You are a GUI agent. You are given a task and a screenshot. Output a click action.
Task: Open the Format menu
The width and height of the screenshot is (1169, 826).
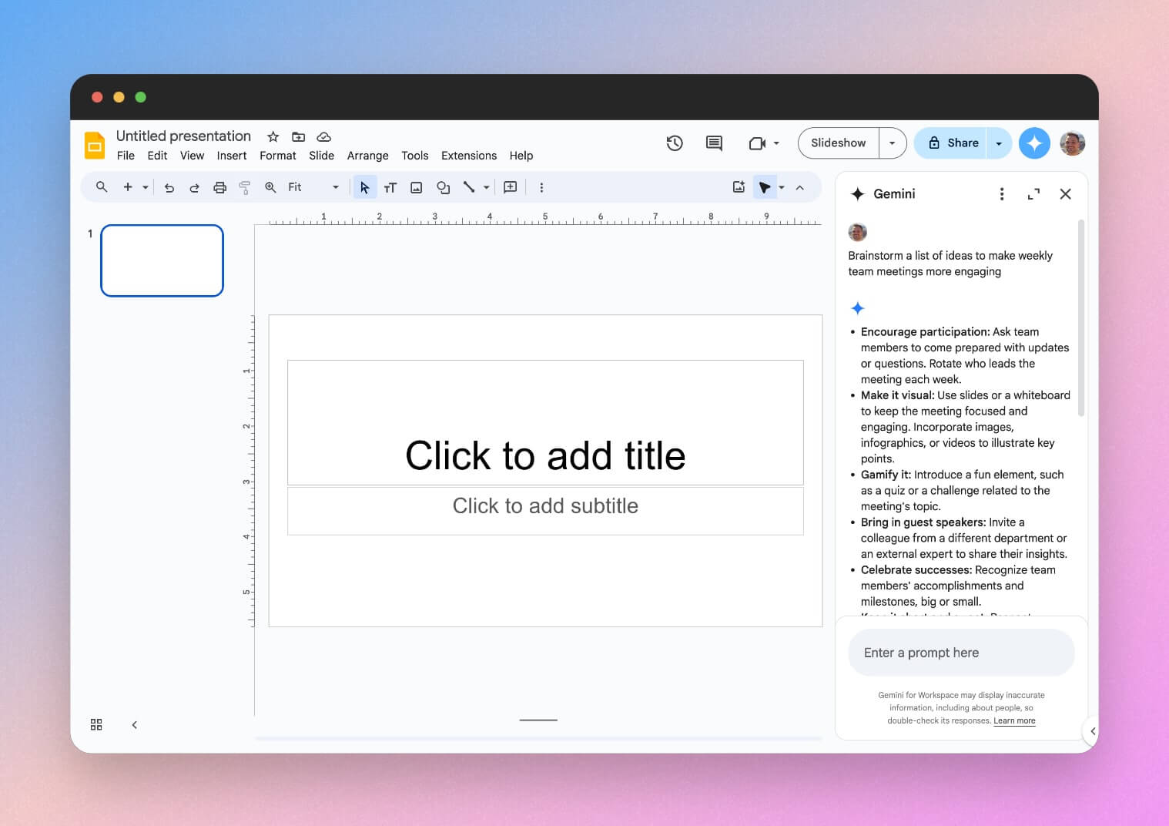pos(277,156)
